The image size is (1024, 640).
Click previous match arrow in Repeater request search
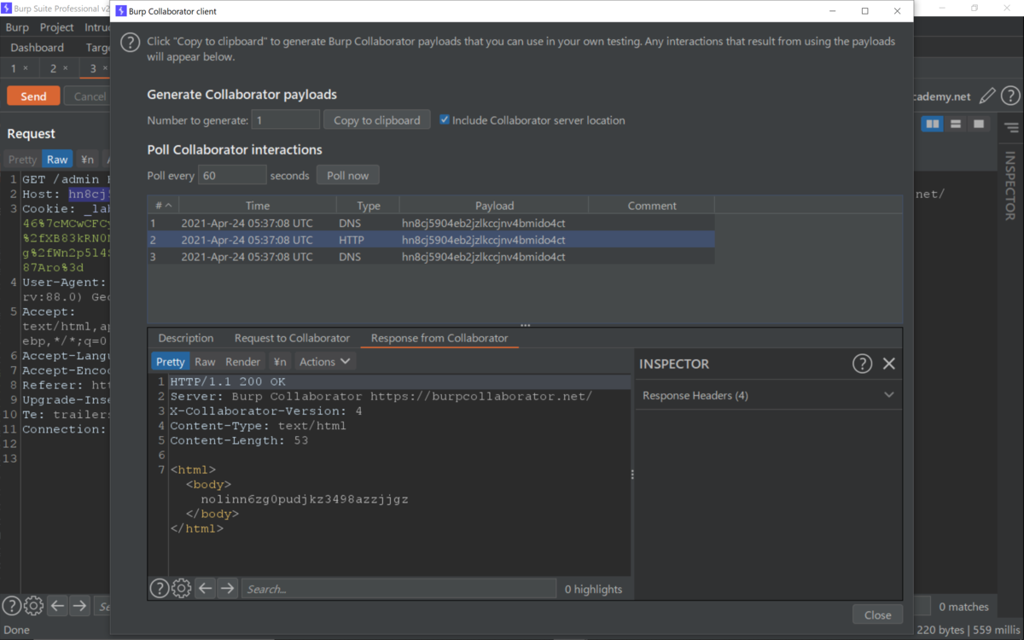point(57,606)
